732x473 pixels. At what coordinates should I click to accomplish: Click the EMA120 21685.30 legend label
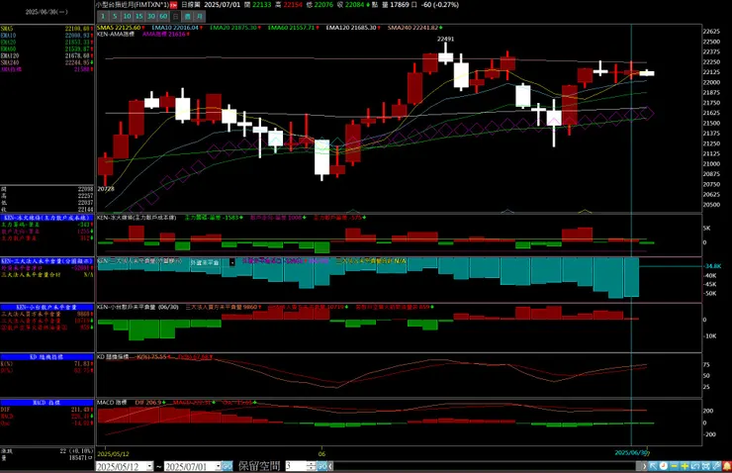pyautogui.click(x=351, y=28)
